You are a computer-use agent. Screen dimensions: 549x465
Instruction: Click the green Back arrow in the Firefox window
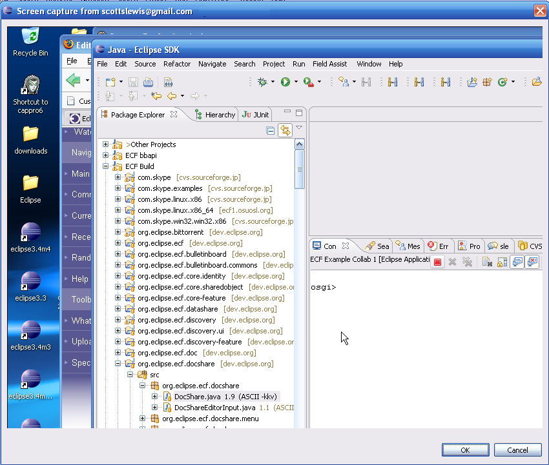pos(73,80)
